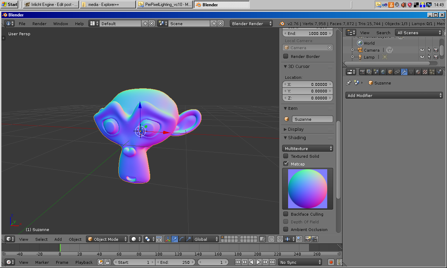This screenshot has width=447, height=268.
Task: Open the World properties tab icon
Action: pos(383,72)
